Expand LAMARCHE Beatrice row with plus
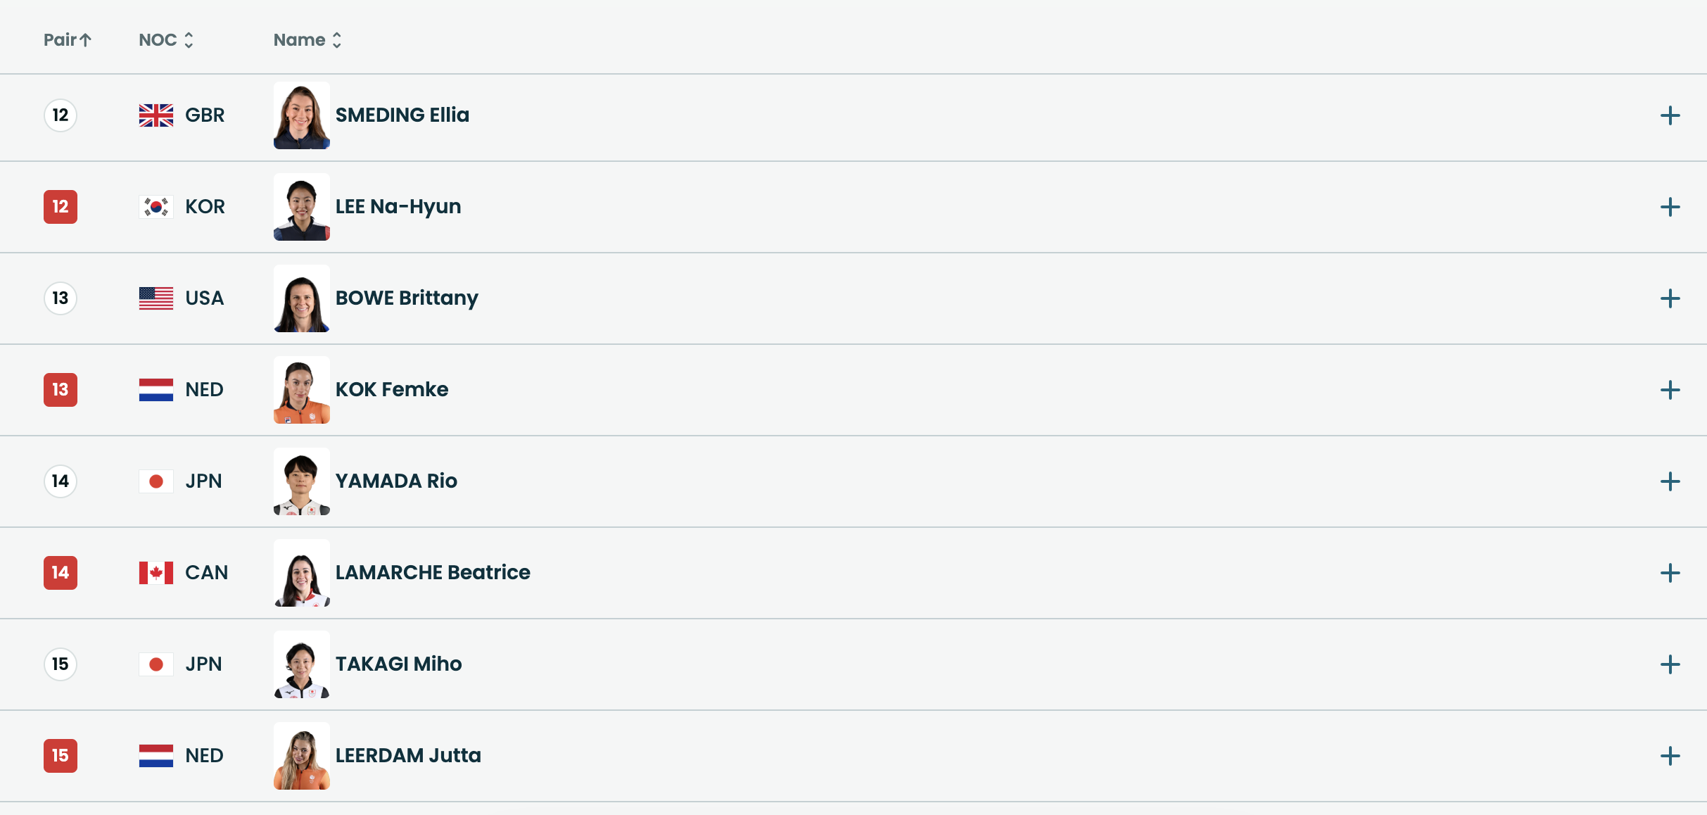 point(1670,573)
